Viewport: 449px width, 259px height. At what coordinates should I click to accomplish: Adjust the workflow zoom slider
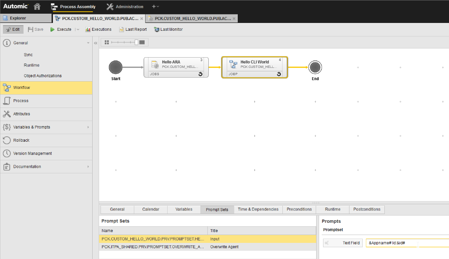pyautogui.click(x=136, y=42)
